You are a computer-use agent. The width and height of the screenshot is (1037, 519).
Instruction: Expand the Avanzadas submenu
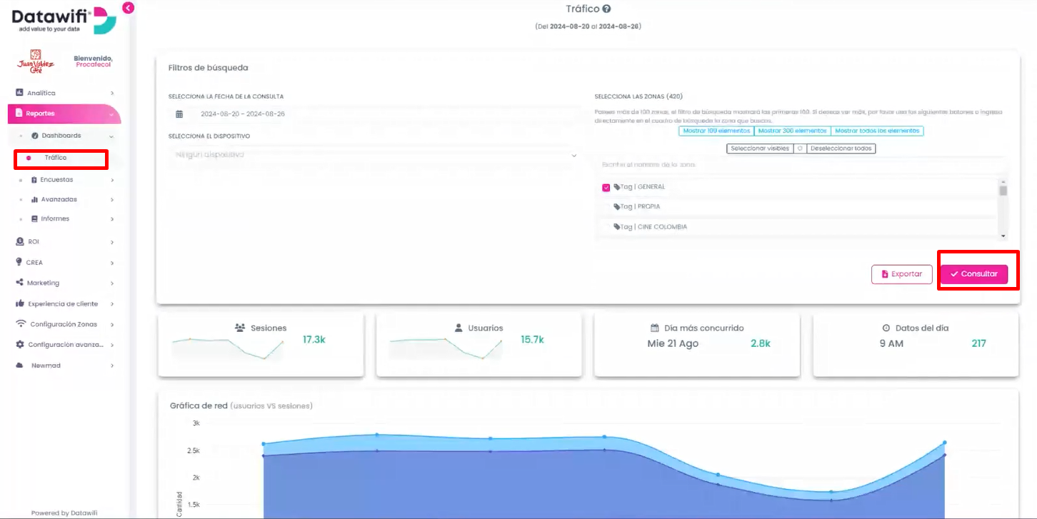112,200
